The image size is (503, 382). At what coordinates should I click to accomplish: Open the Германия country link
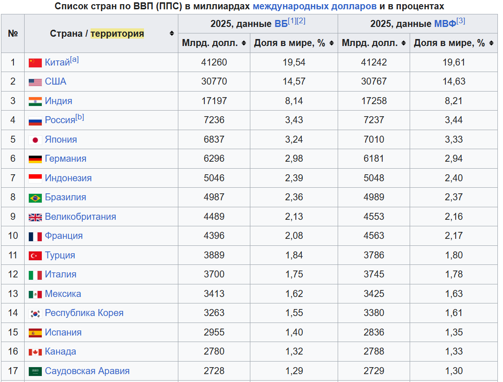(65, 158)
